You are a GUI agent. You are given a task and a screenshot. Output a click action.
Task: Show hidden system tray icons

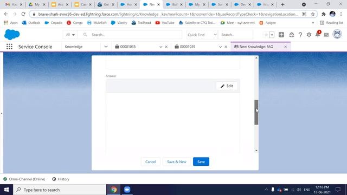coord(266,190)
